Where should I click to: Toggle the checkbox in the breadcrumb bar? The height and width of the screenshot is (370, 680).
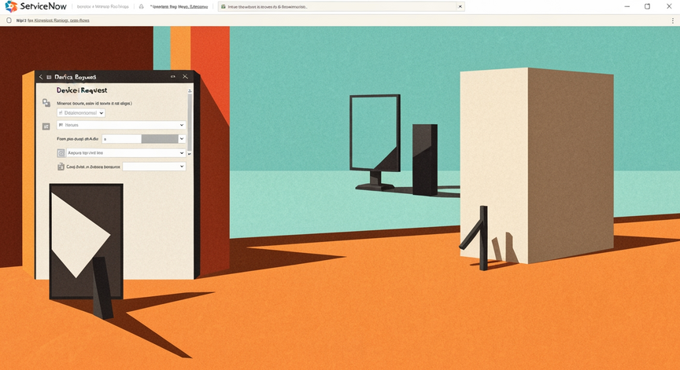9,20
